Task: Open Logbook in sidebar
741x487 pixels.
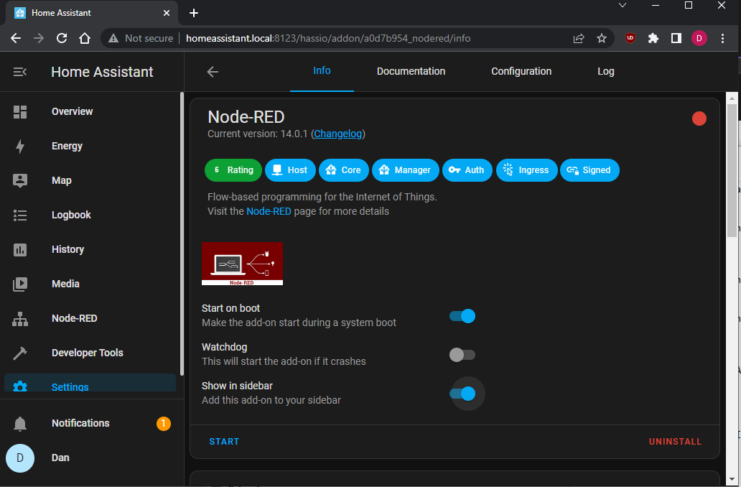Action: pos(90,215)
